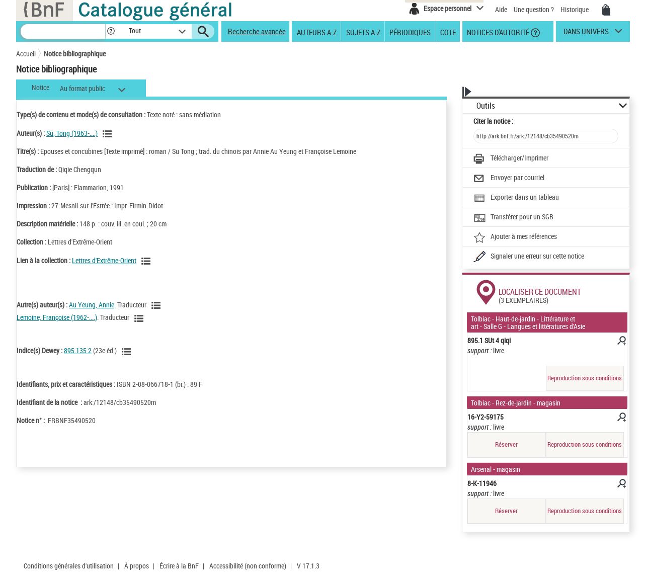Click the location pin icon

486,292
